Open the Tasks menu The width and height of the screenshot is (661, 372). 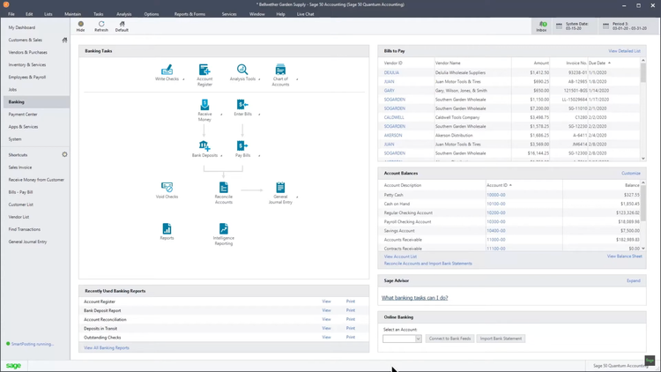click(x=98, y=14)
